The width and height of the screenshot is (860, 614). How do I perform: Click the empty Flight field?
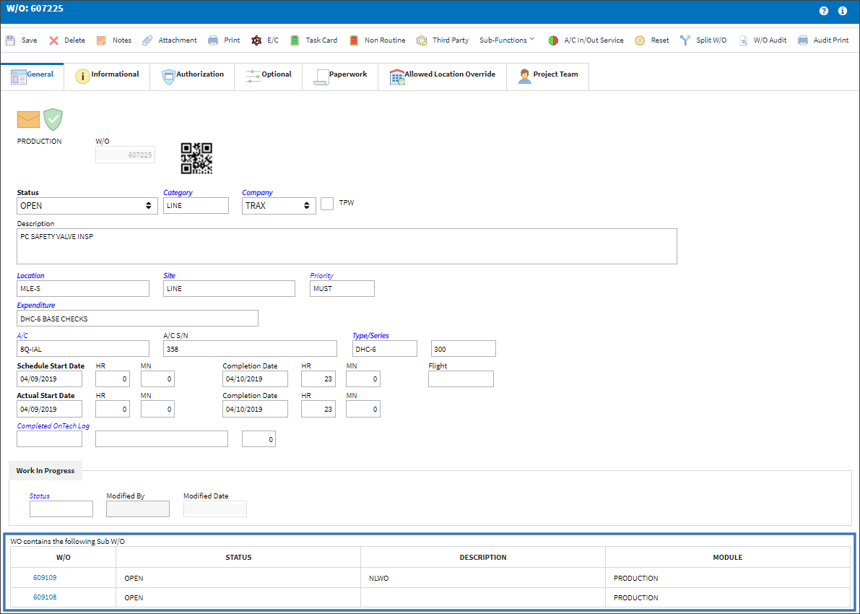(x=461, y=379)
